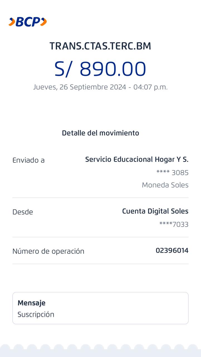The width and height of the screenshot is (201, 357).
Task: Click the TRANS.CTAS.TERC.BM transaction title
Action: tap(100, 46)
